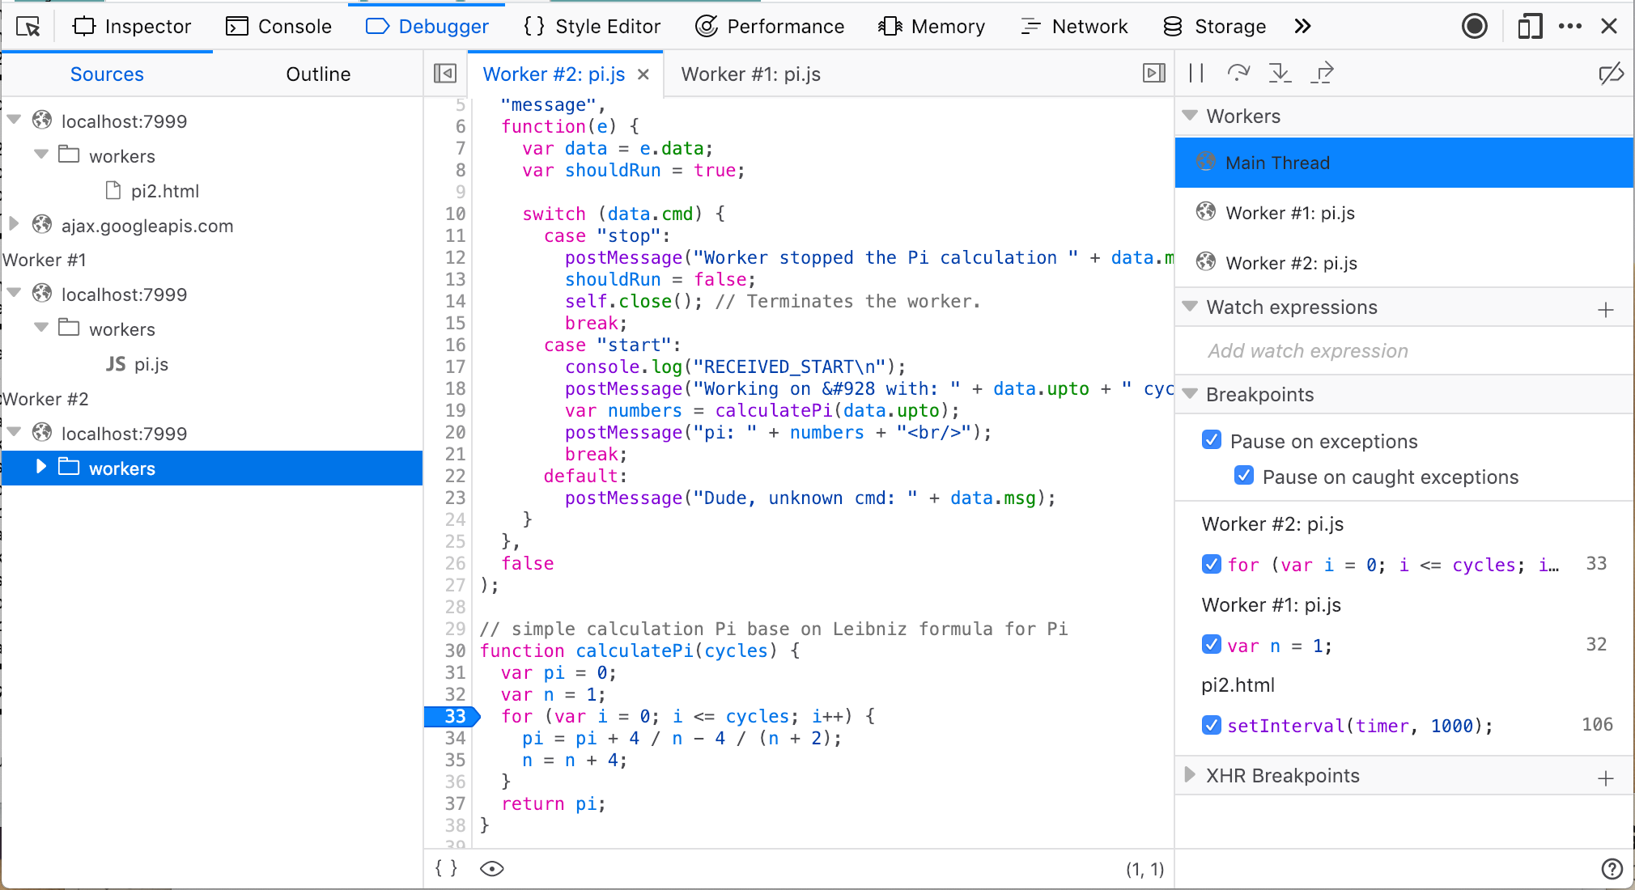The image size is (1635, 890).
Task: Click the Step Out icon
Action: click(x=1322, y=74)
